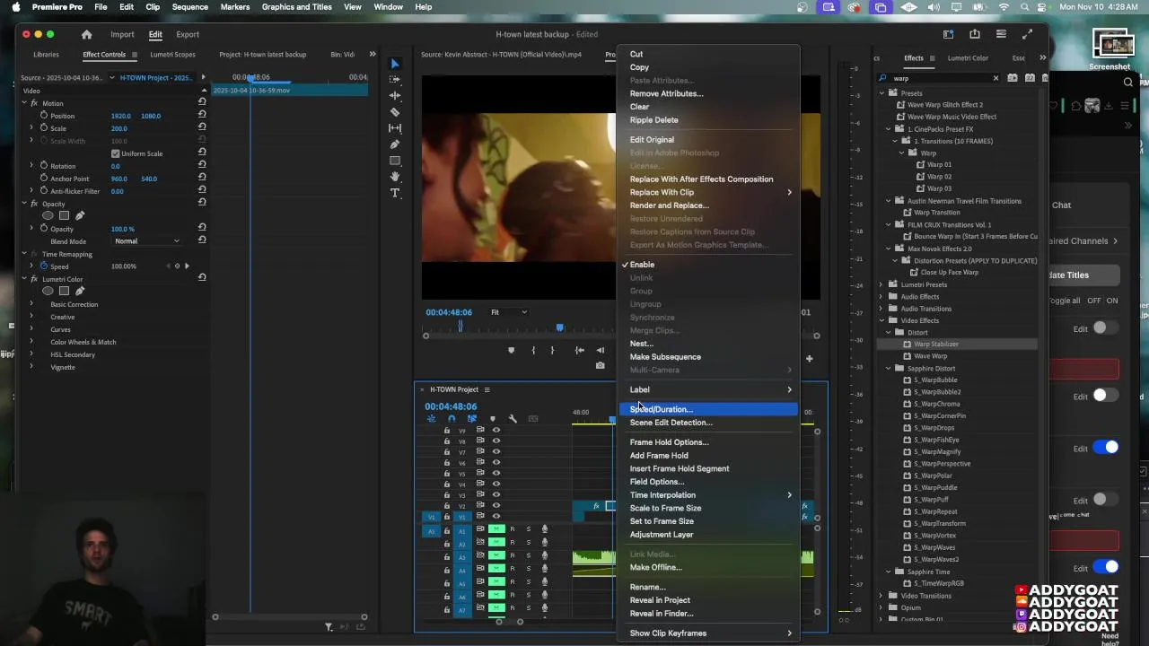Image resolution: width=1149 pixels, height=646 pixels.
Task: Toggle animation stopwatch for Rotation
Action: (x=42, y=166)
